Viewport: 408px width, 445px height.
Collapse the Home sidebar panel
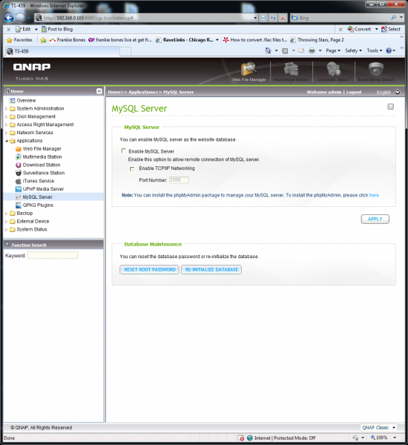99,91
